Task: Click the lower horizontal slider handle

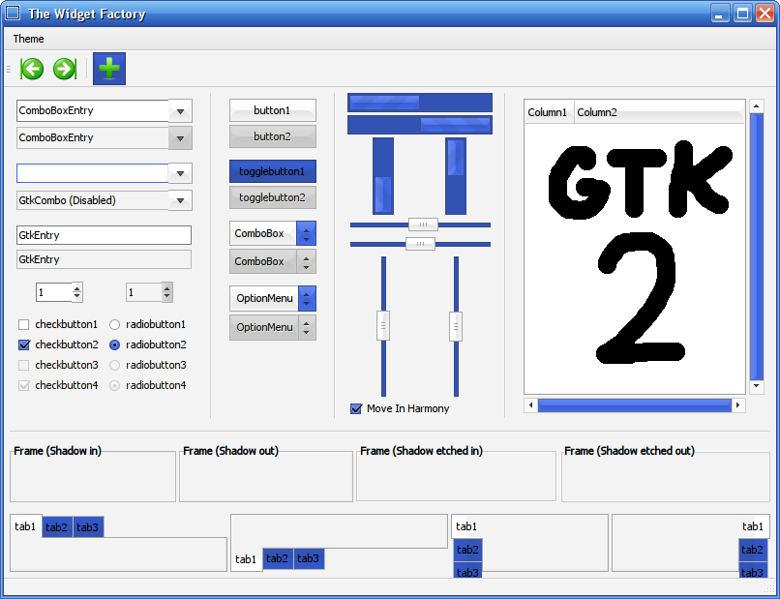Action: (420, 244)
